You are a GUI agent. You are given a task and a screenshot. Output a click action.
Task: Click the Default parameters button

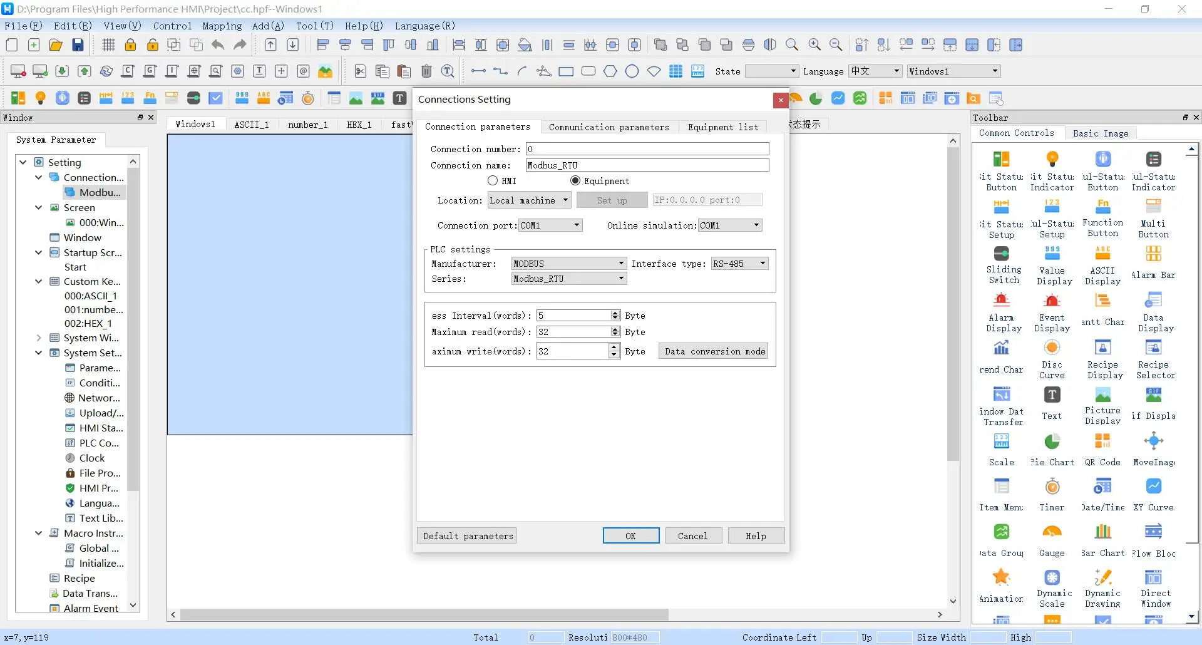pos(468,536)
